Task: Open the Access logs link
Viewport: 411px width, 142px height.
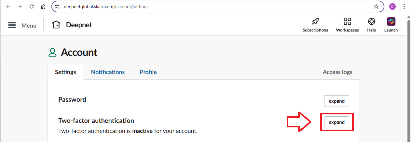Action: click(337, 72)
